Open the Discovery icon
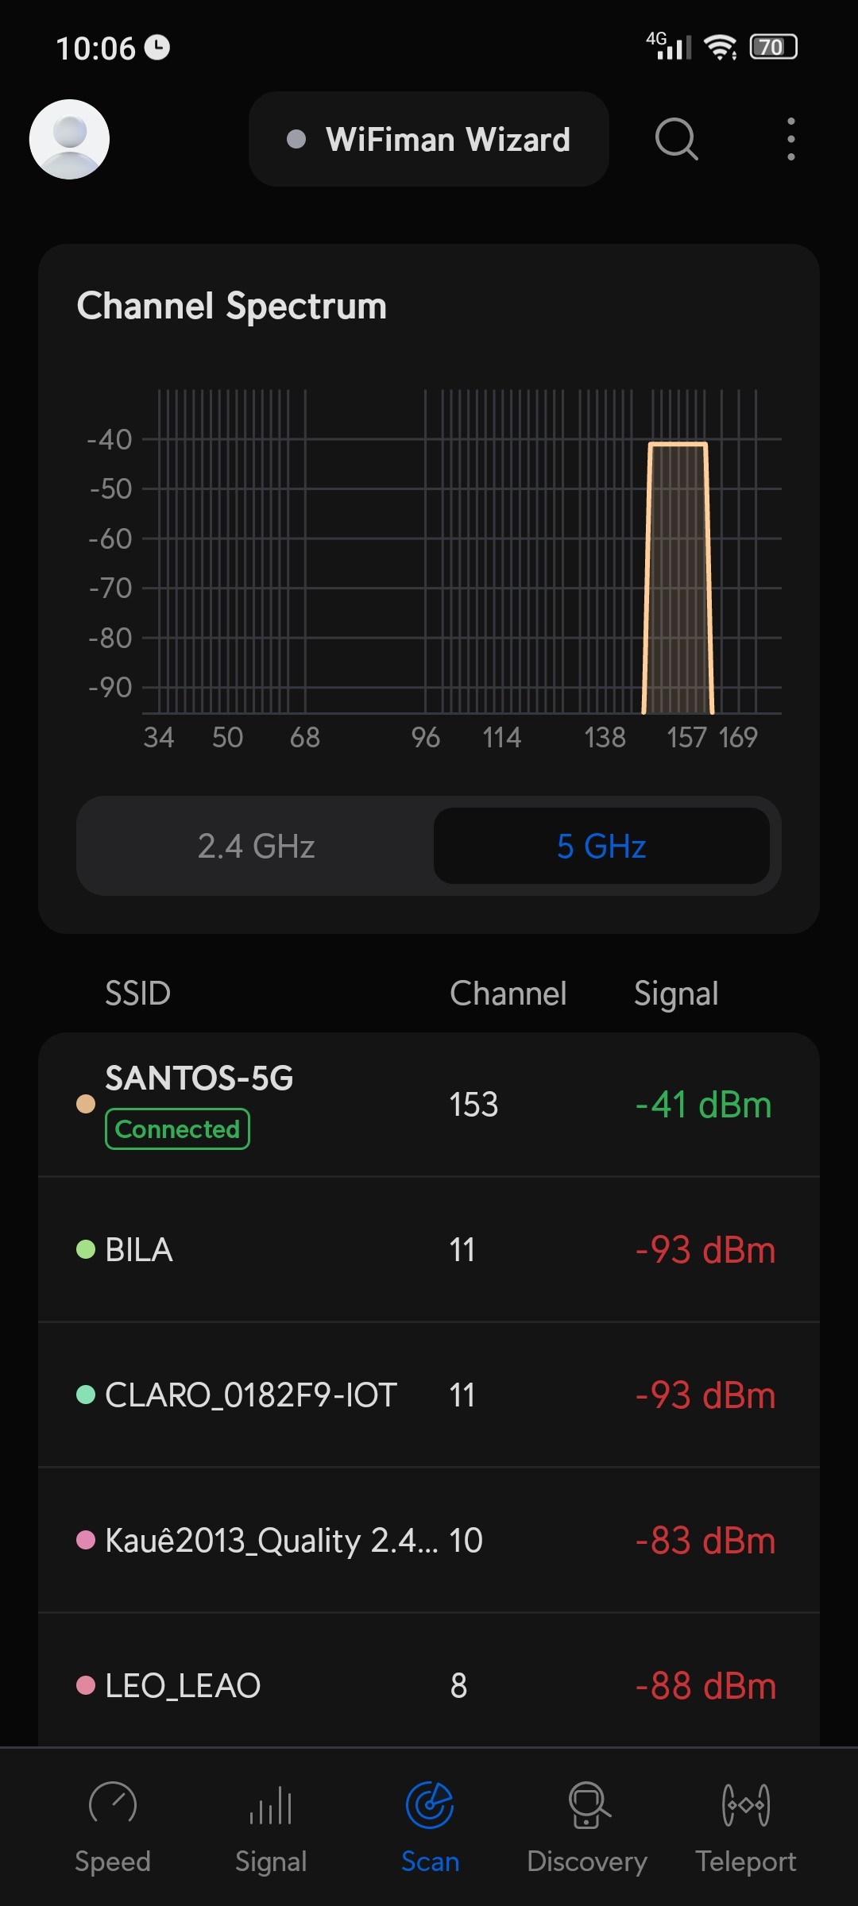 point(588,1805)
